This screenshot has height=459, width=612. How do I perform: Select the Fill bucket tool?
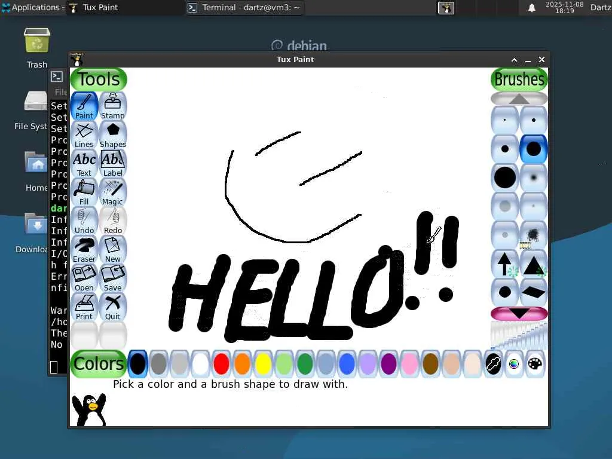(x=84, y=192)
